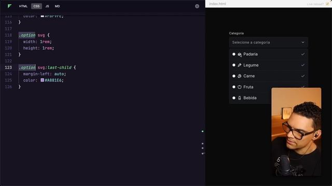Choose the Padaria option label
332x186 pixels.
point(251,54)
